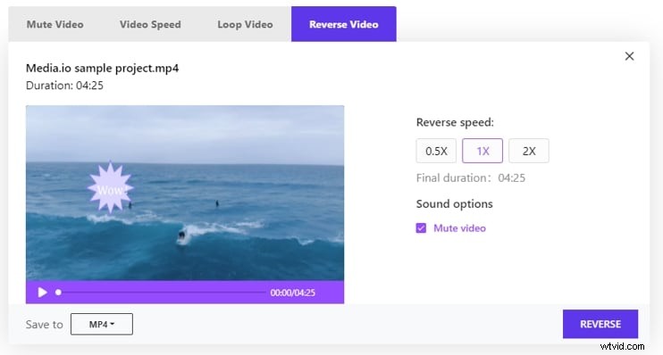This screenshot has width=663, height=355.
Task: Click the Sound options heading
Action: click(x=455, y=204)
